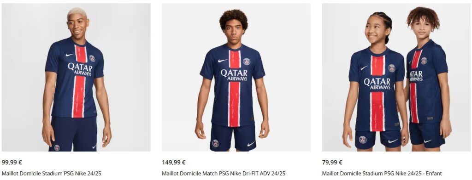Click the PSG crest on the girl's jersey
The height and width of the screenshot is (180, 472).
pyautogui.click(x=391, y=68)
